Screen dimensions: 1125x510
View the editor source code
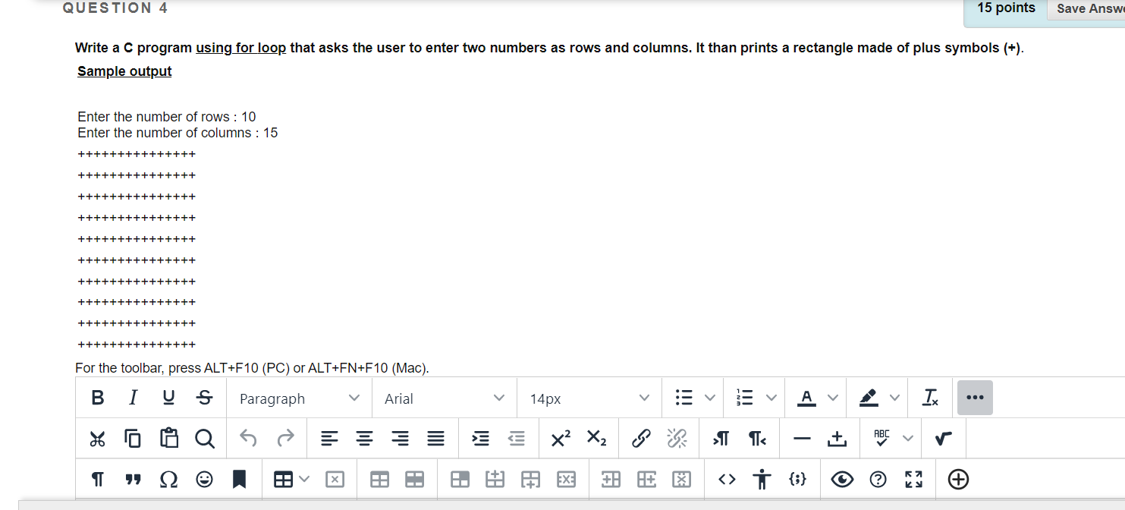[x=726, y=479]
